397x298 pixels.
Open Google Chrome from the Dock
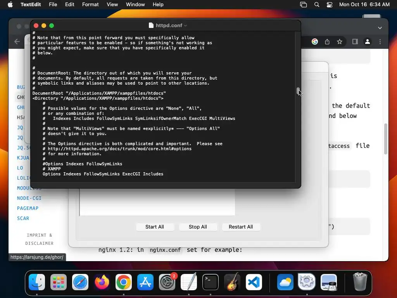124,282
